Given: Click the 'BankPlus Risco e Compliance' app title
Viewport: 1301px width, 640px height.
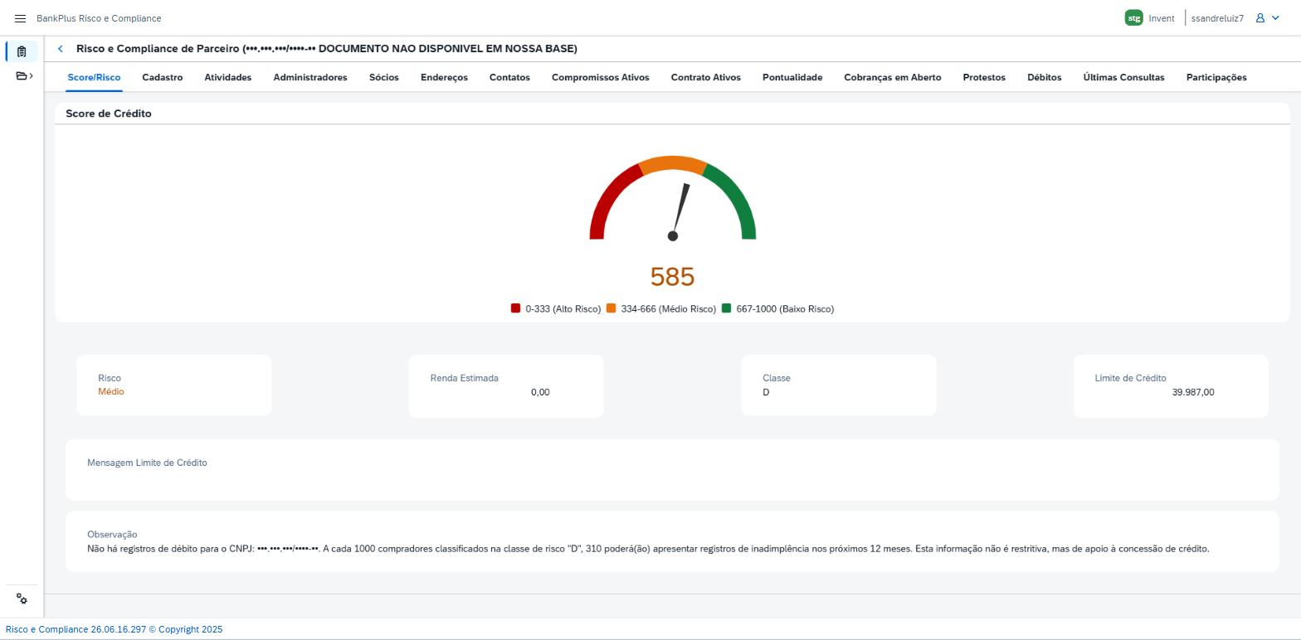Looking at the screenshot, I should click(99, 18).
